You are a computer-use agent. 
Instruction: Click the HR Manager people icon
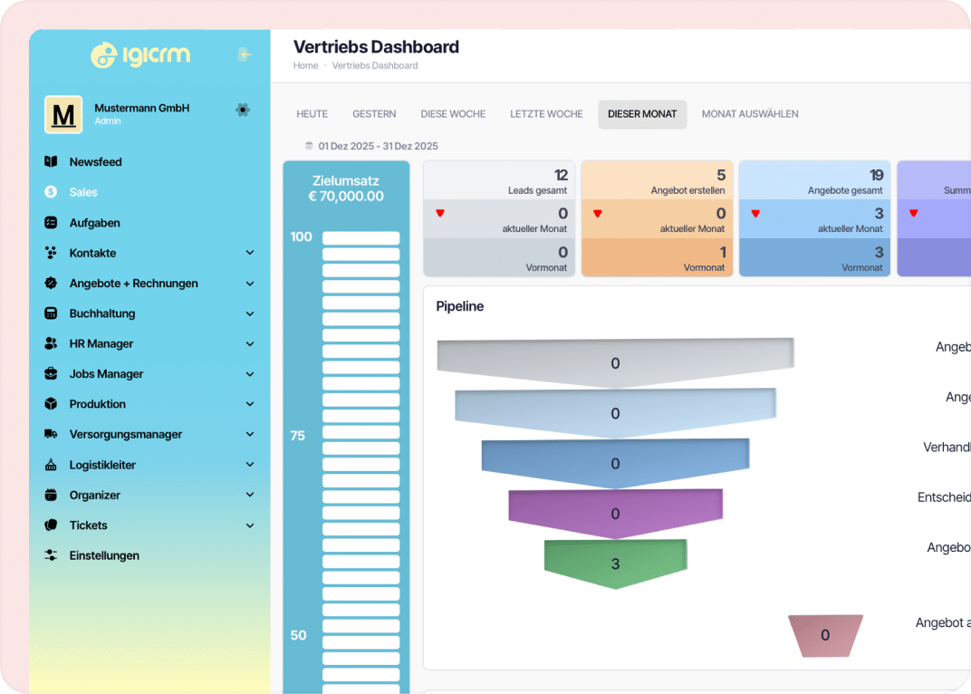(51, 343)
